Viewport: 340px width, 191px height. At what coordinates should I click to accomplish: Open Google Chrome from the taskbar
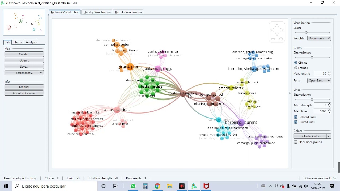pyautogui.click(x=158, y=186)
